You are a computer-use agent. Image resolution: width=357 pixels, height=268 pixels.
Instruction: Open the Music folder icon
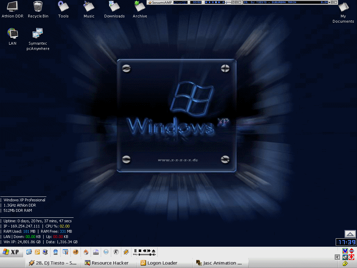[x=89, y=7]
